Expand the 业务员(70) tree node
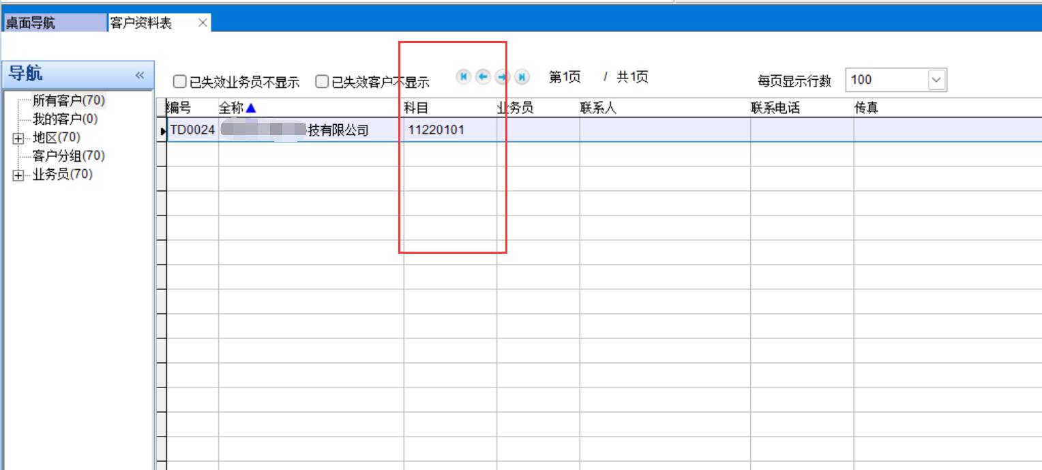Viewport: 1042px width, 470px height. [x=18, y=175]
